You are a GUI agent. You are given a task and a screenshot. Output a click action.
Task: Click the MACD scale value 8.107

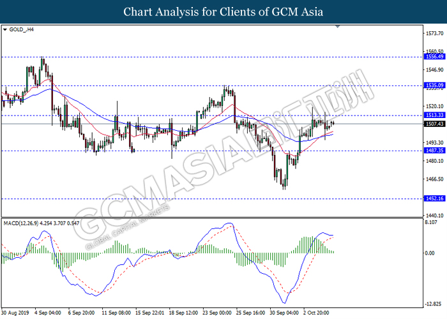[431, 222]
